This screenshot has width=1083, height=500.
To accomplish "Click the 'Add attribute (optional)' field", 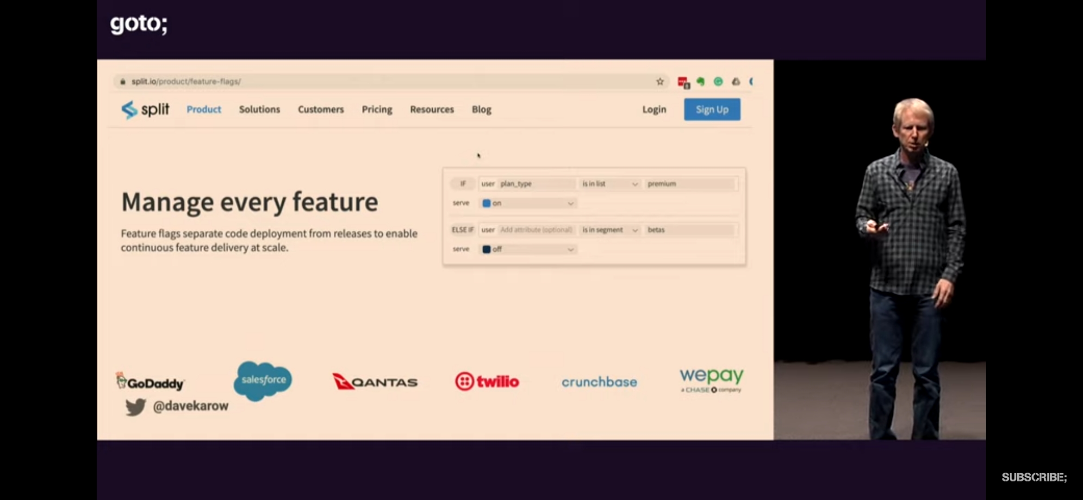I will (537, 230).
